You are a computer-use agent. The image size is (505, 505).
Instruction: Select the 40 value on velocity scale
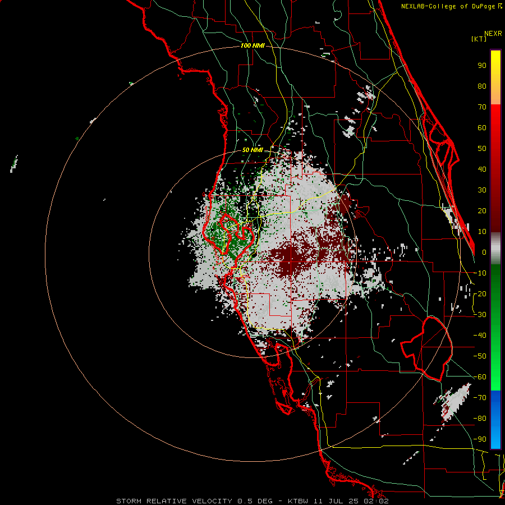pyautogui.click(x=482, y=169)
